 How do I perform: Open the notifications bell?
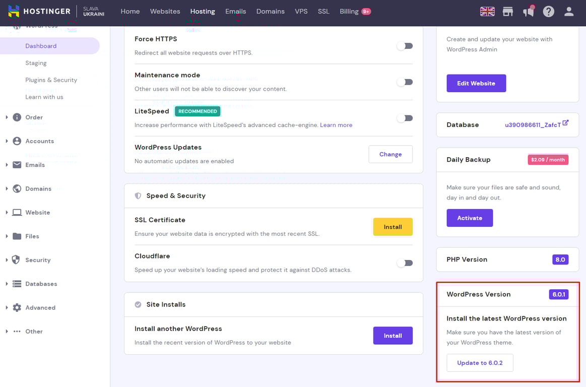528,11
